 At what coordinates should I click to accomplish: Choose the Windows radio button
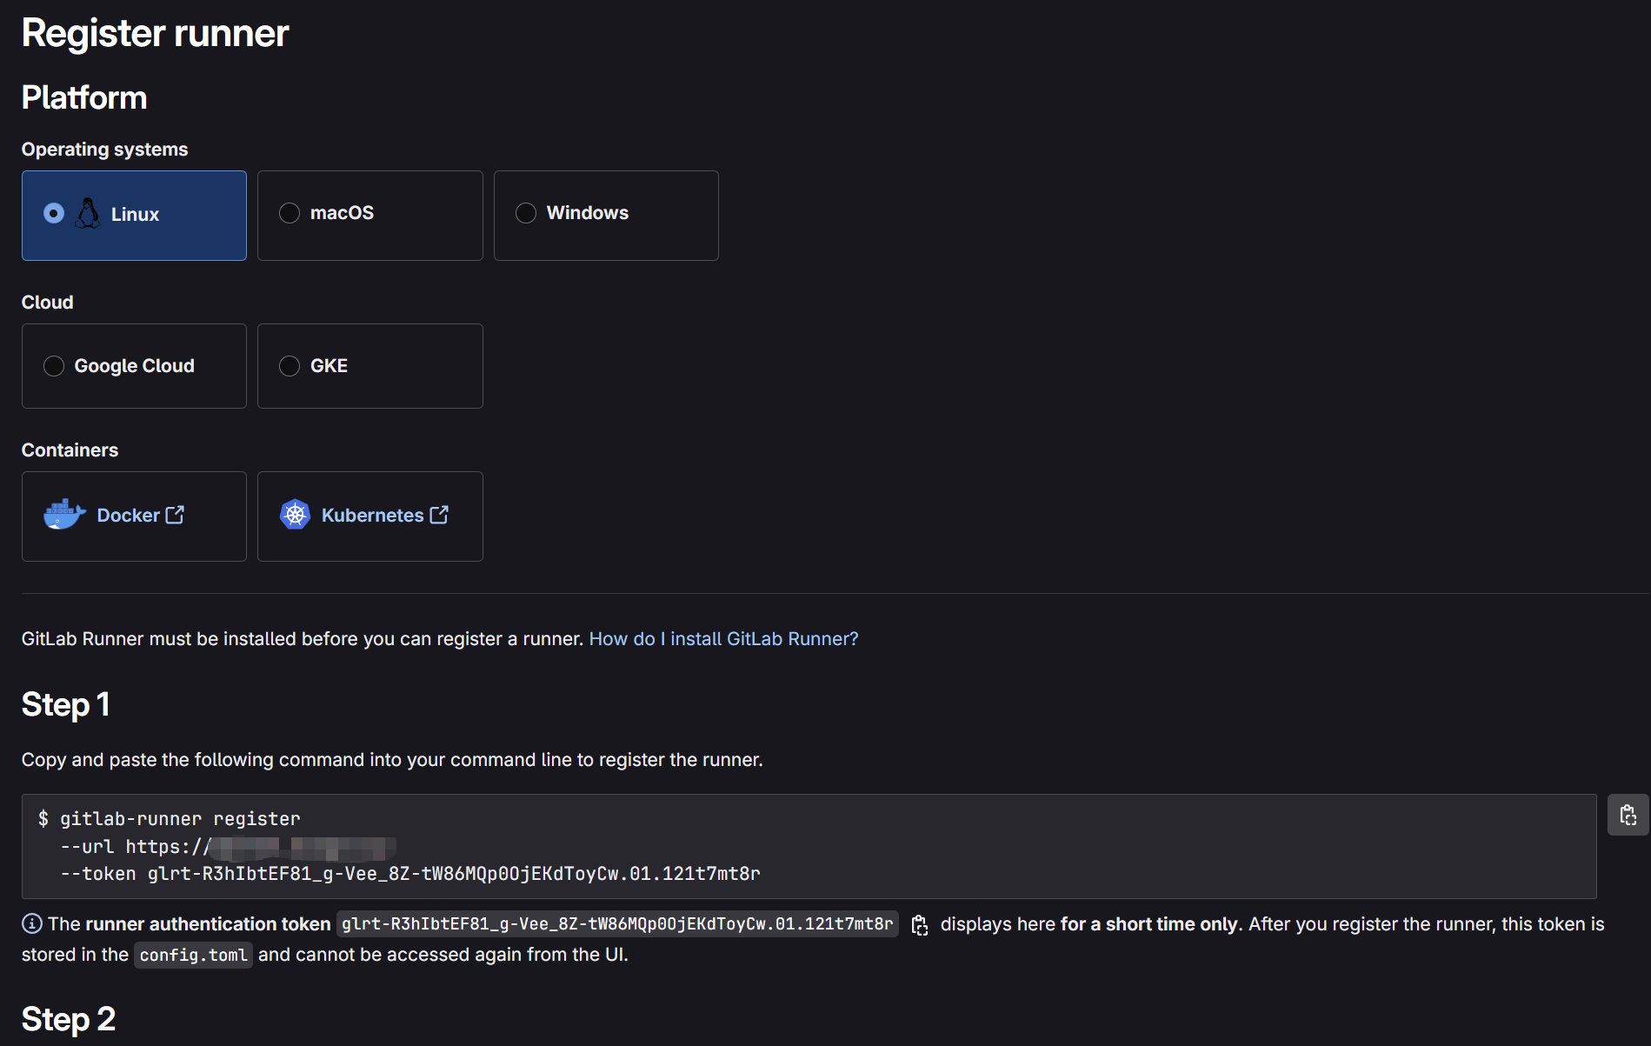click(526, 213)
